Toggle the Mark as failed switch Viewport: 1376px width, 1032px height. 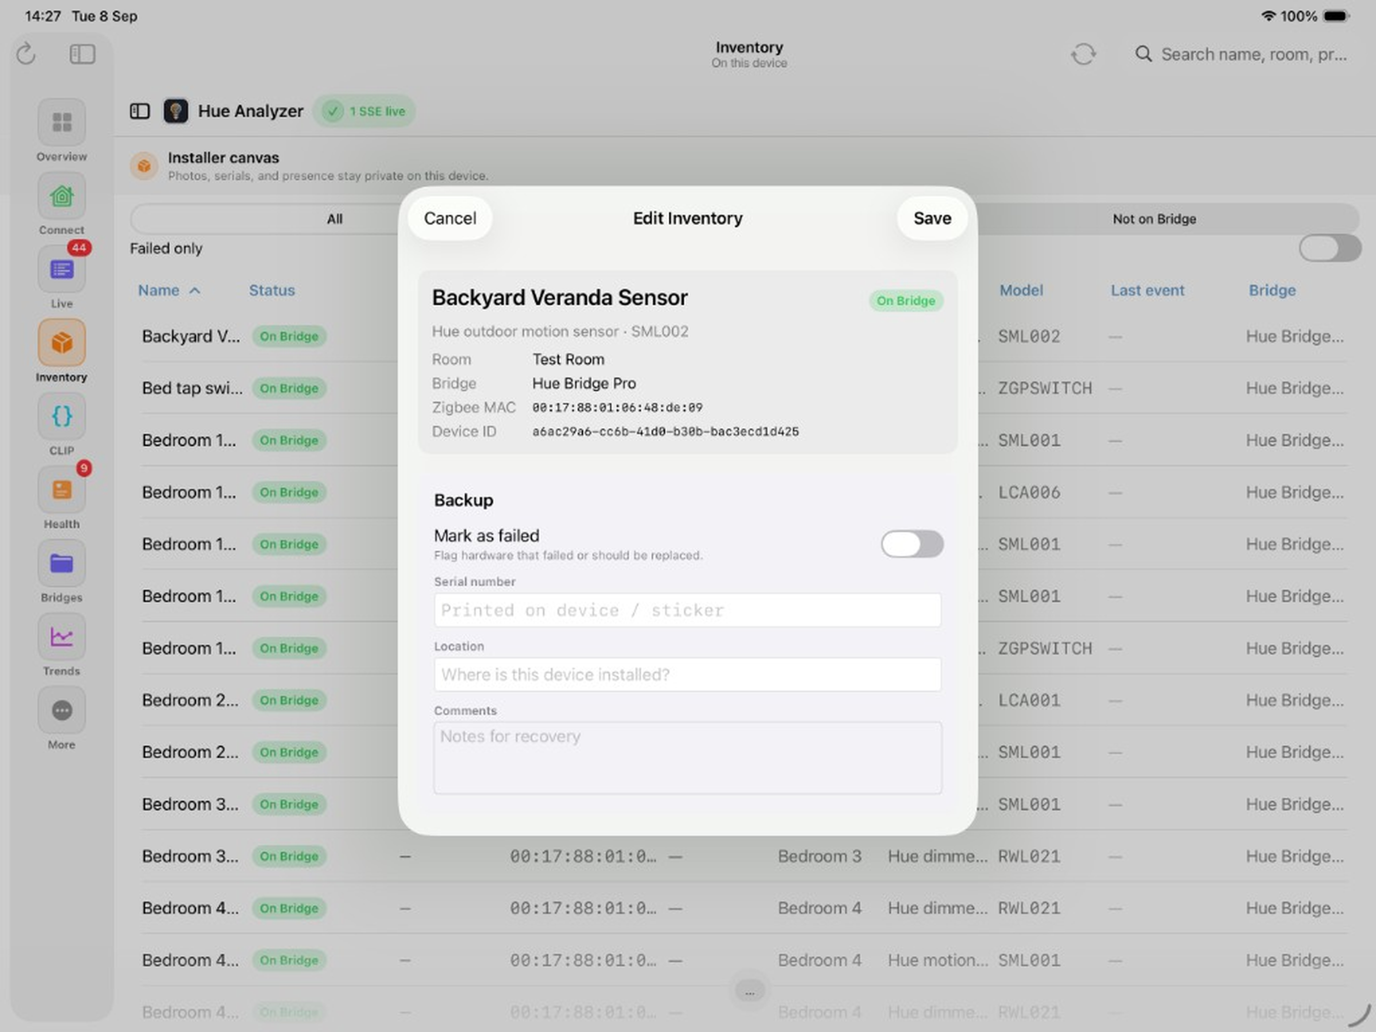[912, 544]
